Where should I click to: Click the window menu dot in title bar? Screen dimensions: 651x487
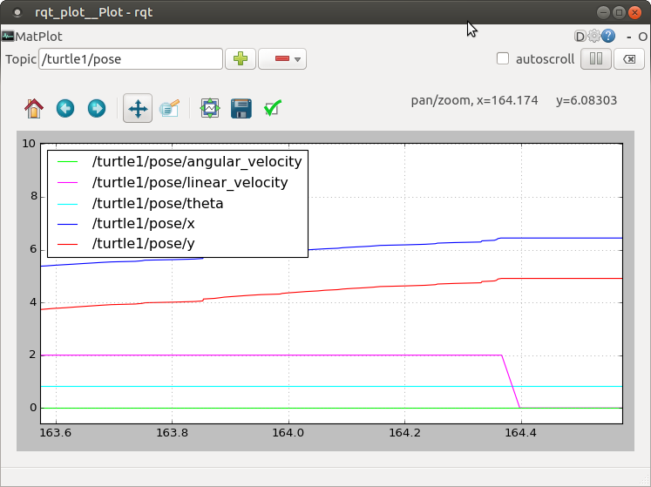(17, 13)
